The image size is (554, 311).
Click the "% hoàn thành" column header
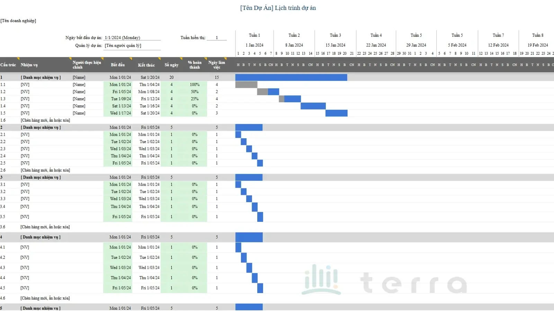[x=195, y=65]
